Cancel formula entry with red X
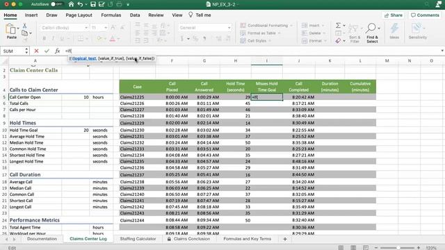The width and height of the screenshot is (445, 250). 36,51
